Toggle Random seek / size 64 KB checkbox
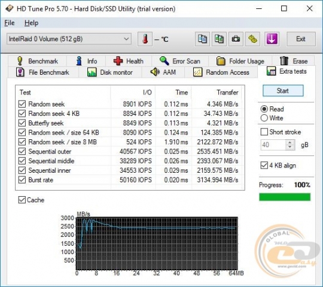This screenshot has height=287, width=323. [22, 132]
